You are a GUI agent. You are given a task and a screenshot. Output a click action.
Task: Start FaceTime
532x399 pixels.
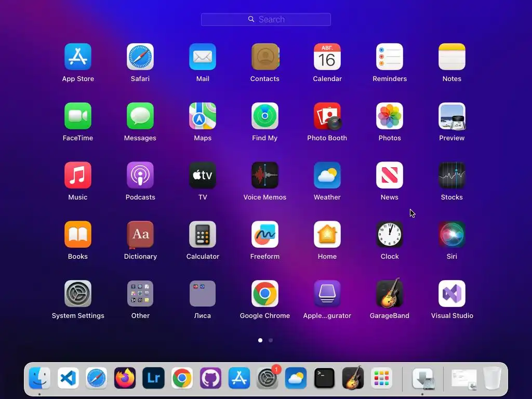(78, 116)
